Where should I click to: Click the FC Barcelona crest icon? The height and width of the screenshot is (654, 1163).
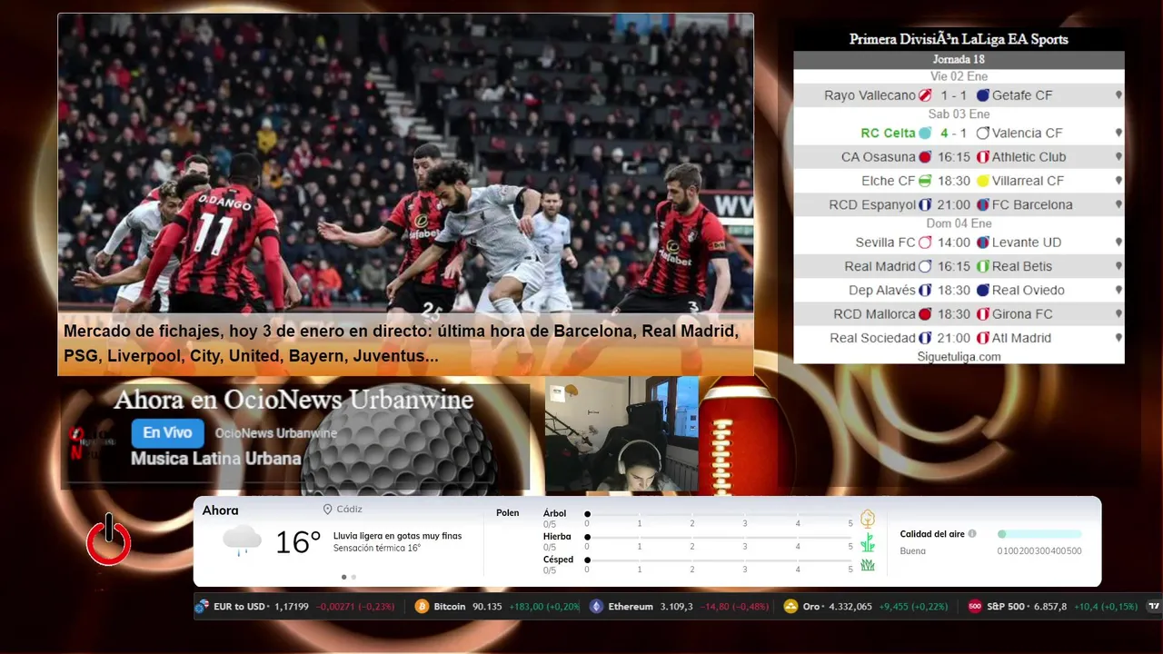click(983, 205)
